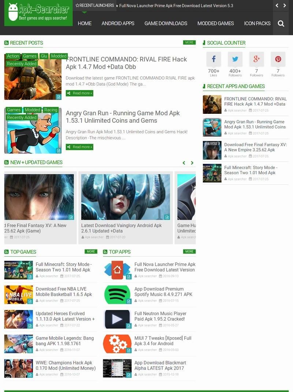
Task: Open the Vainglory carousel thumbnail image
Action: 125,197
